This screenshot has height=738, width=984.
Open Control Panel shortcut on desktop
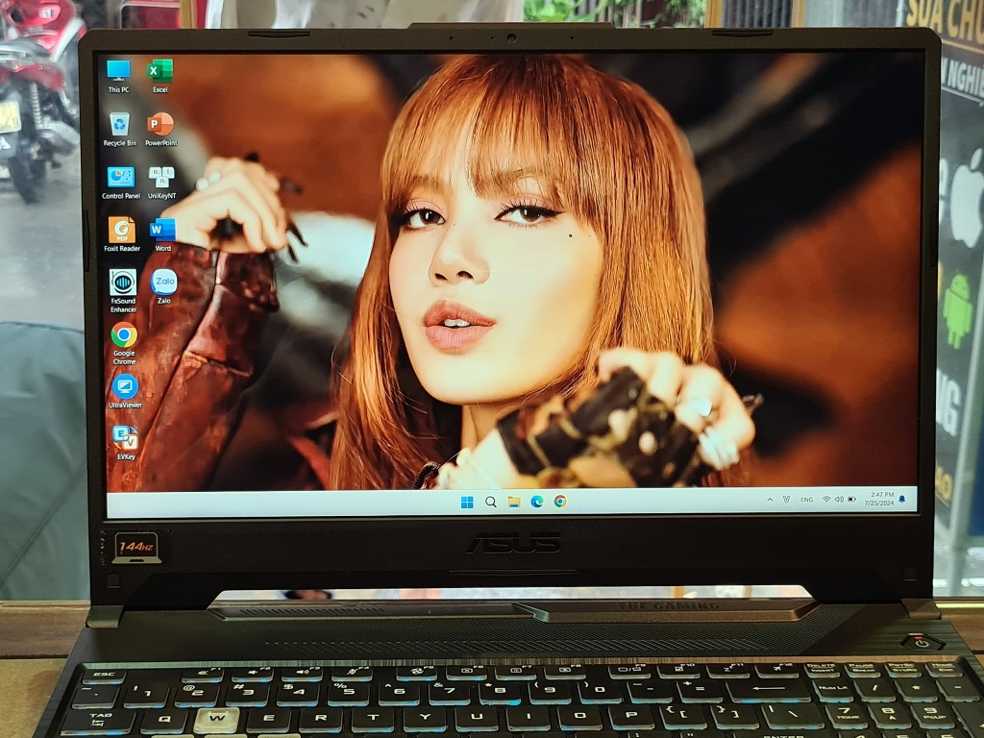coord(120,183)
